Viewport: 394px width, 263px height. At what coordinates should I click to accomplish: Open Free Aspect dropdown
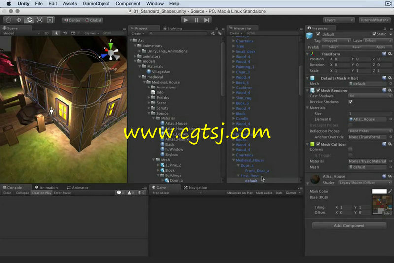pyautogui.click(x=177, y=193)
